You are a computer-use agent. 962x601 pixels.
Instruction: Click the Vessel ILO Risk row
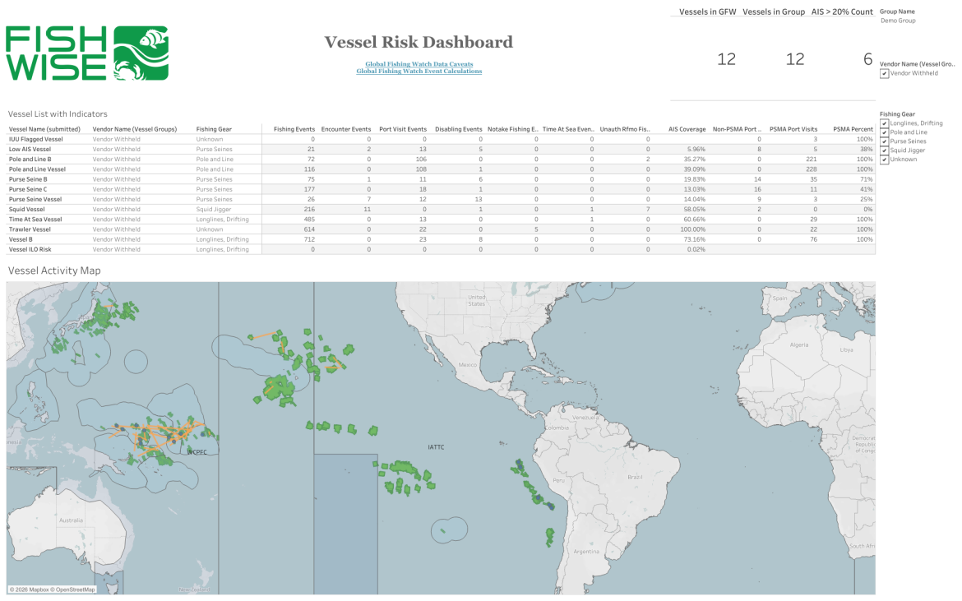click(x=30, y=249)
